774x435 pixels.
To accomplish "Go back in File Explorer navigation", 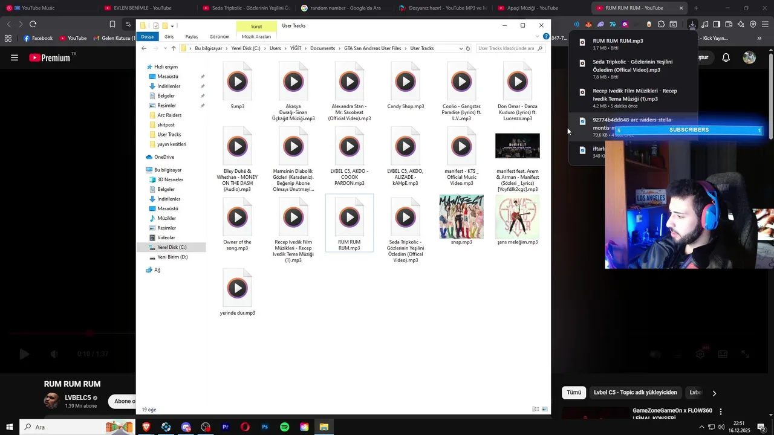I will coord(144,48).
